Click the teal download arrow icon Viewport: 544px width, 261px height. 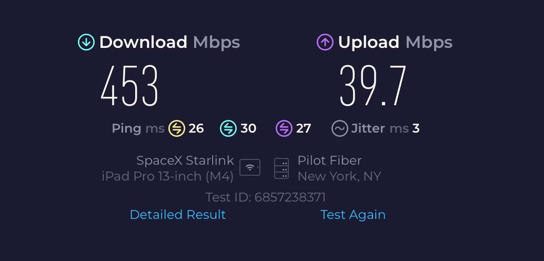coord(86,43)
